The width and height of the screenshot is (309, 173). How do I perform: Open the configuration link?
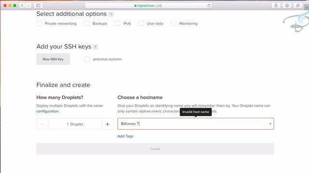pyautogui.click(x=47, y=111)
